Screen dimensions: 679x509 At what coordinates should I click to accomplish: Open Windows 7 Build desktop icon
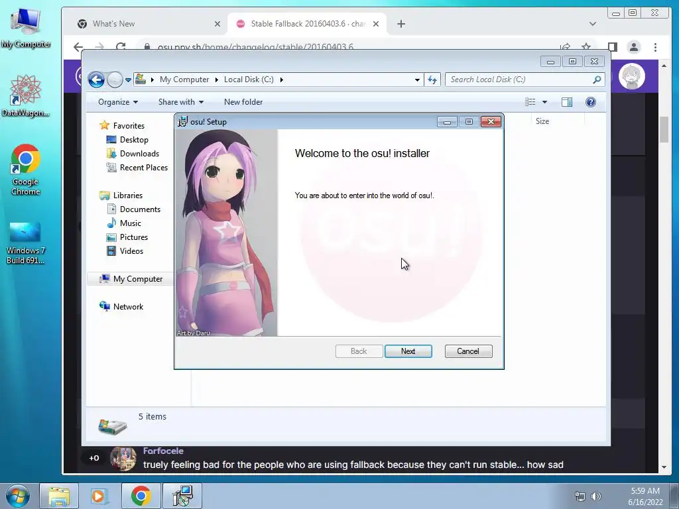pyautogui.click(x=26, y=243)
